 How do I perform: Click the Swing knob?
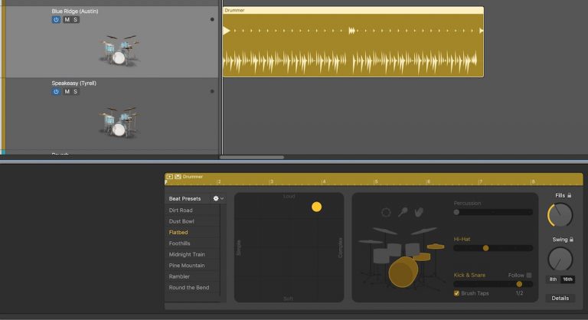click(560, 259)
